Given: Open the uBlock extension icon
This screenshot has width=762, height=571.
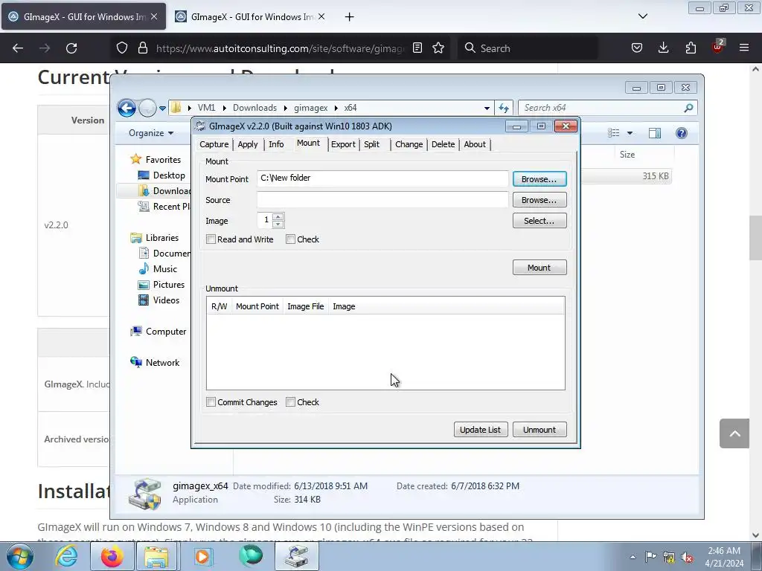Looking at the screenshot, I should click(x=717, y=47).
